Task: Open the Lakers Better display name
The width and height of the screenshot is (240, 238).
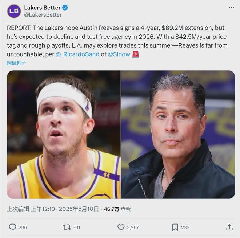Action: coord(42,8)
